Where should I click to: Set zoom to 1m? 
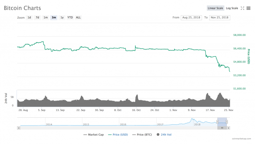click(45, 17)
